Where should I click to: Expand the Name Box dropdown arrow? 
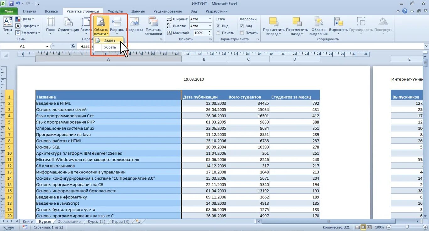point(47,46)
